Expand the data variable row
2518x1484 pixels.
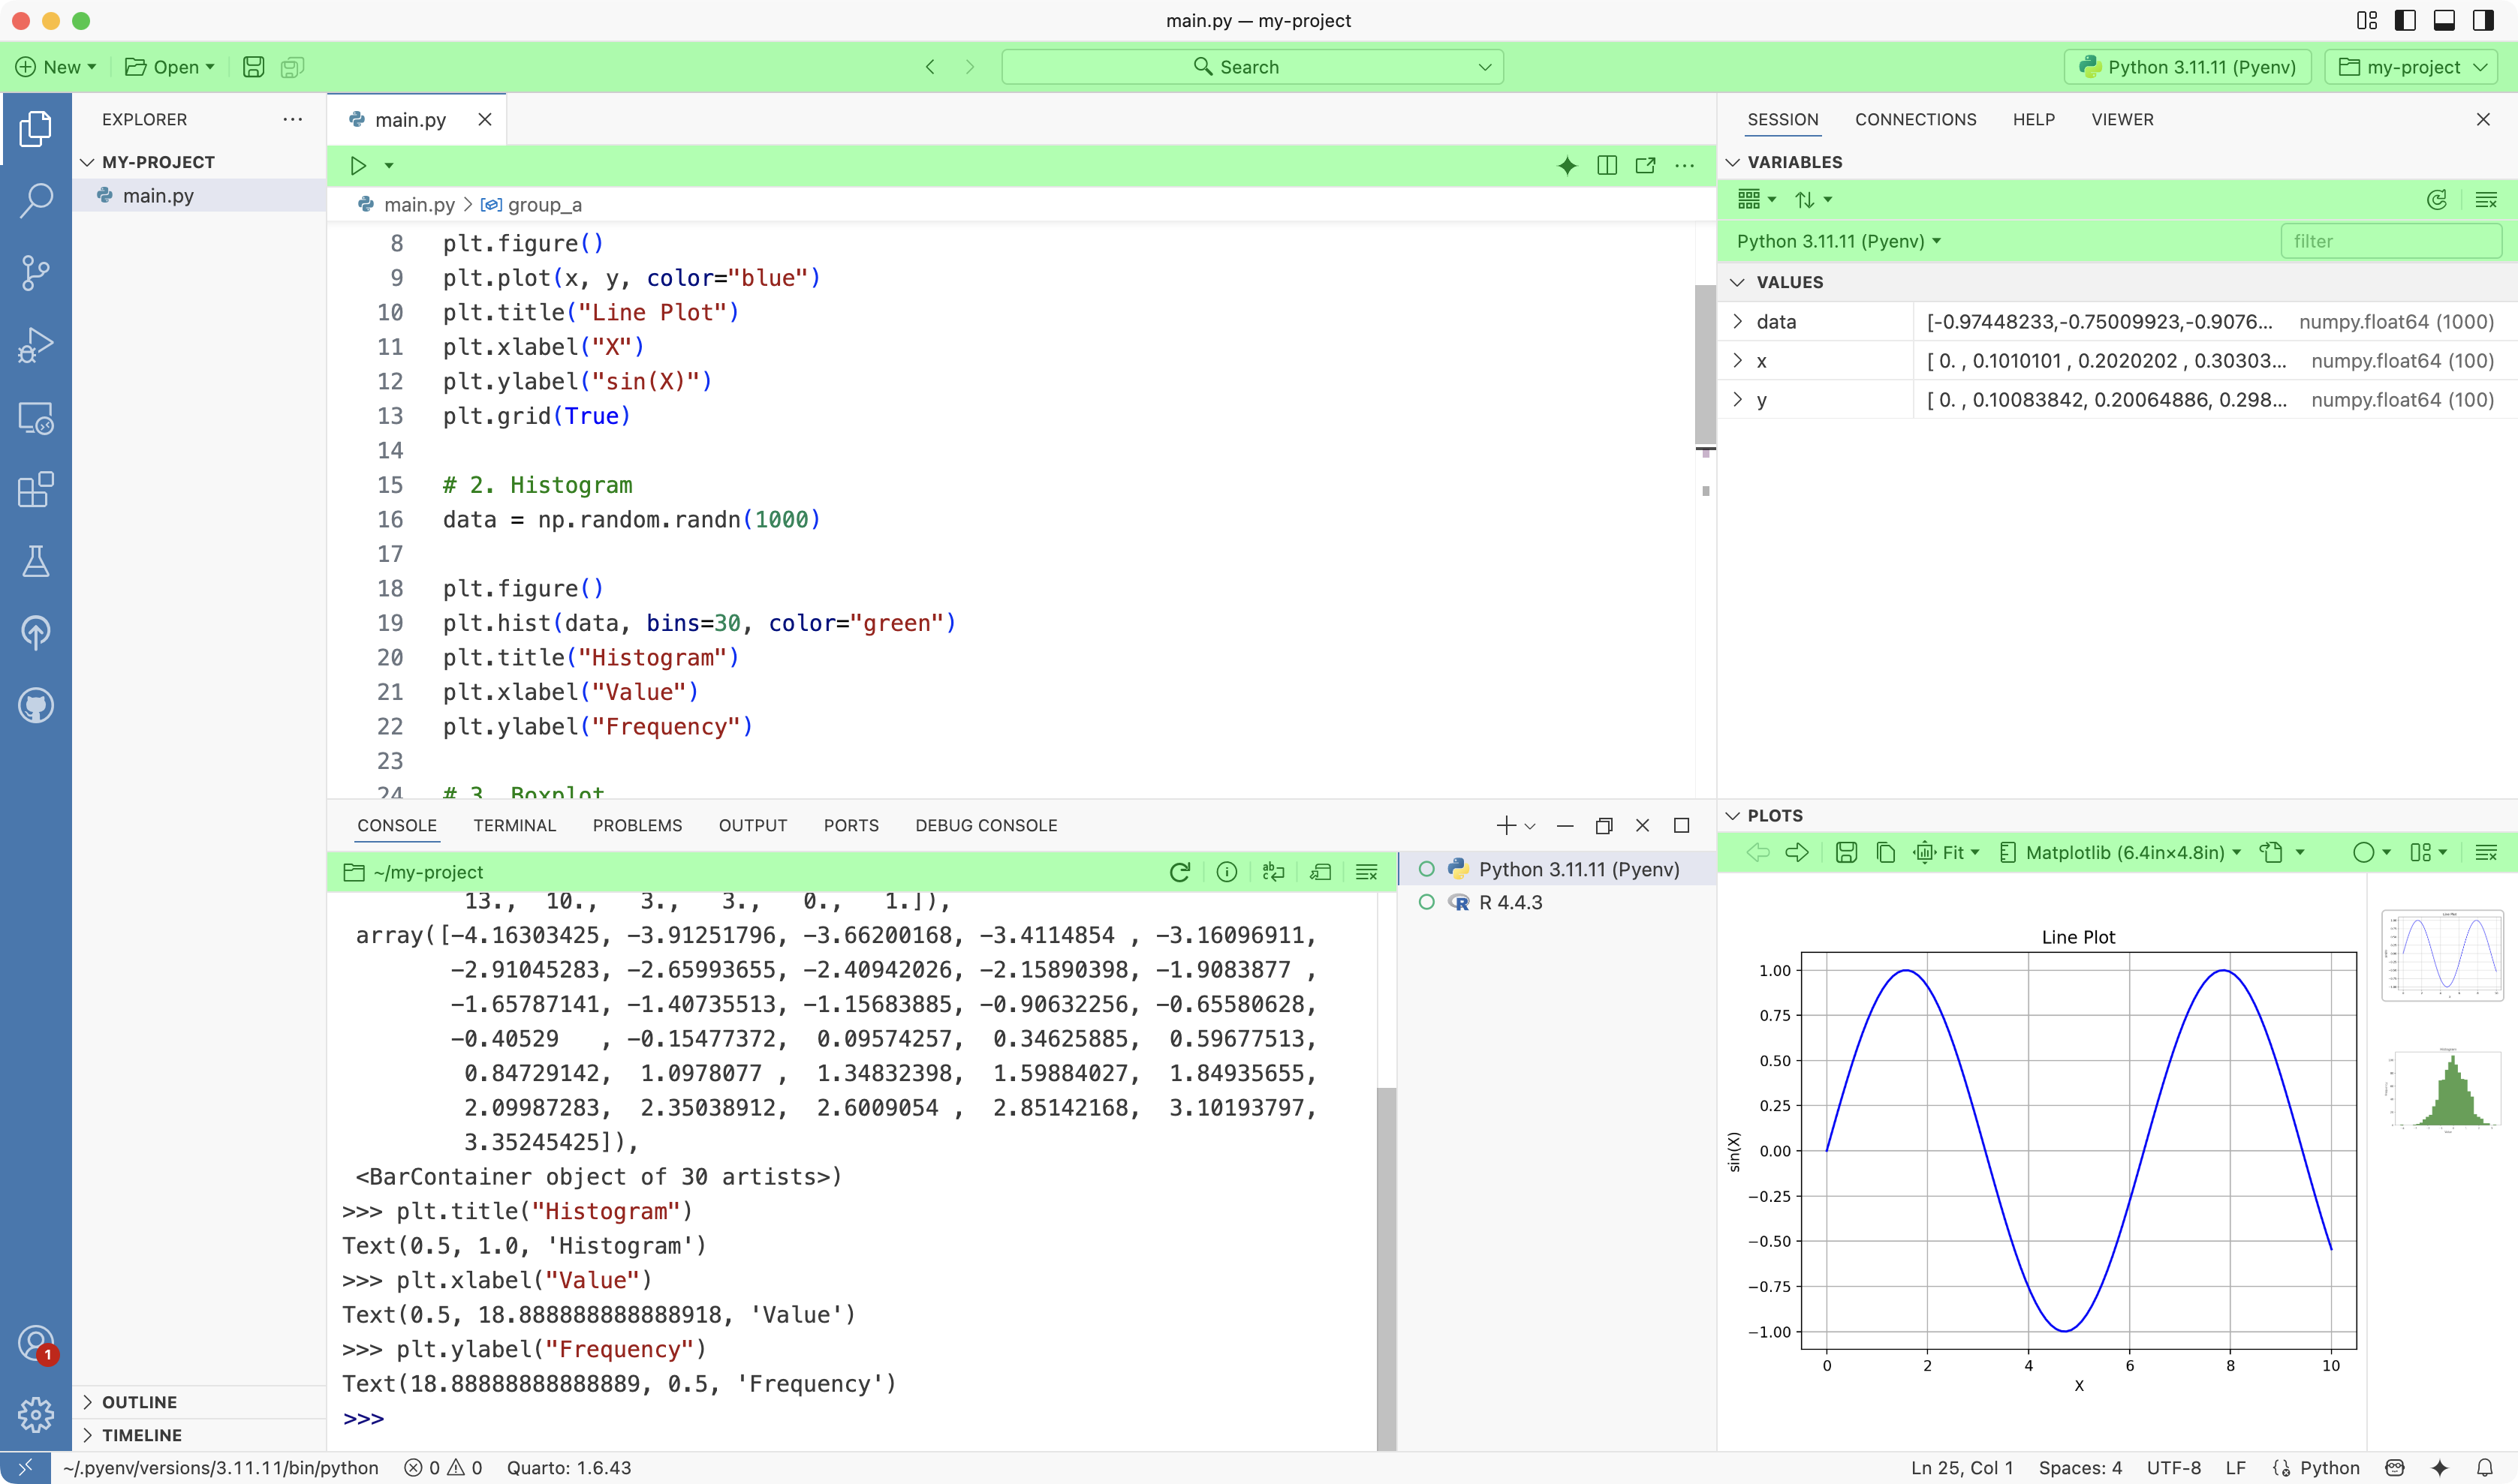tap(1738, 321)
